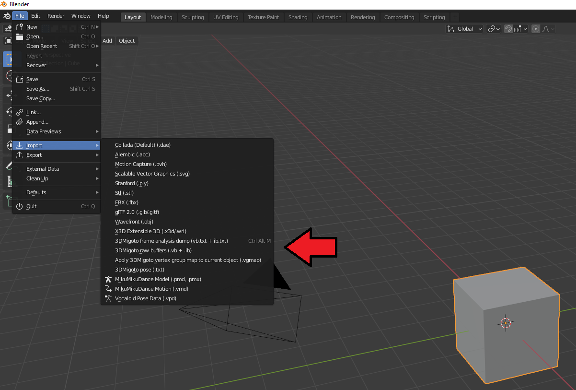Switch to the Layout workspace tab
Viewport: 576px width, 390px height.
tap(133, 17)
